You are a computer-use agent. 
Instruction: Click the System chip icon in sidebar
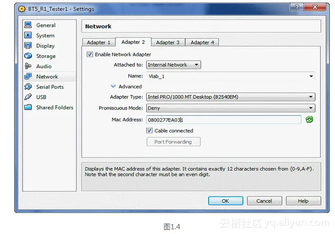tap(28, 35)
